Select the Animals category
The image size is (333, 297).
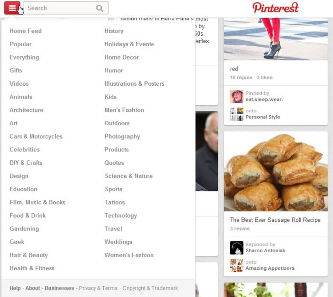pyautogui.click(x=21, y=97)
